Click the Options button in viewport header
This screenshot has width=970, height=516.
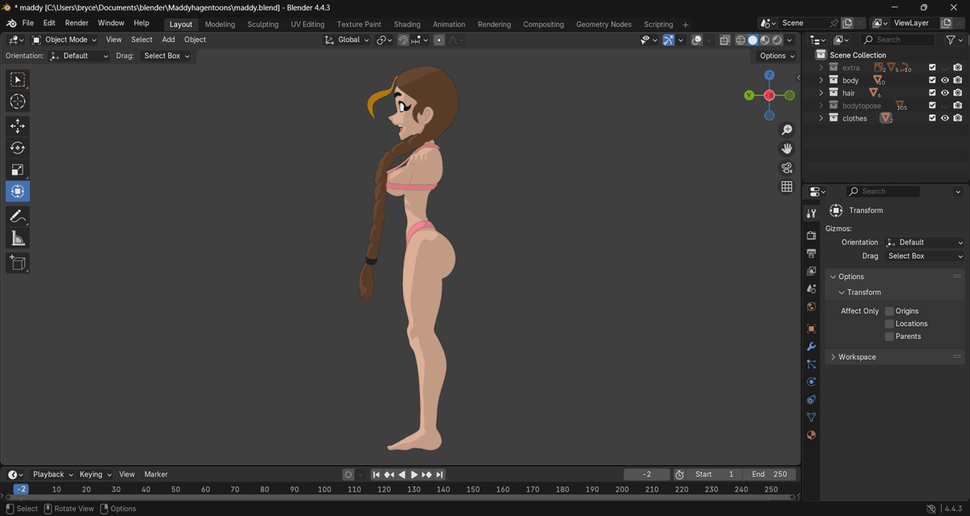pos(777,56)
